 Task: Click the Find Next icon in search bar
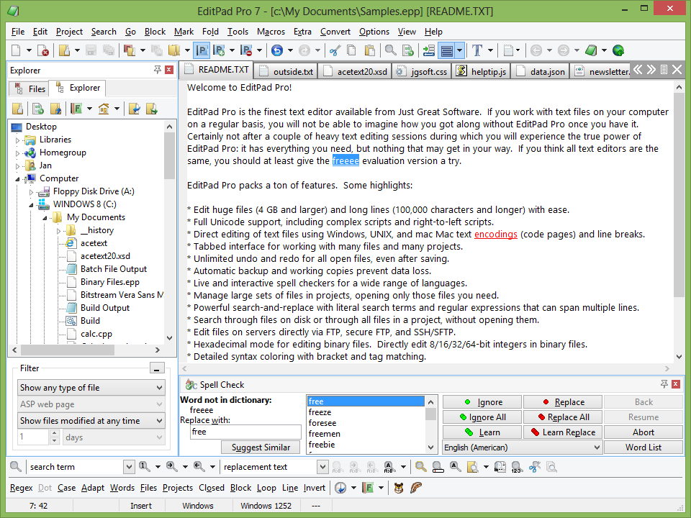(x=172, y=466)
